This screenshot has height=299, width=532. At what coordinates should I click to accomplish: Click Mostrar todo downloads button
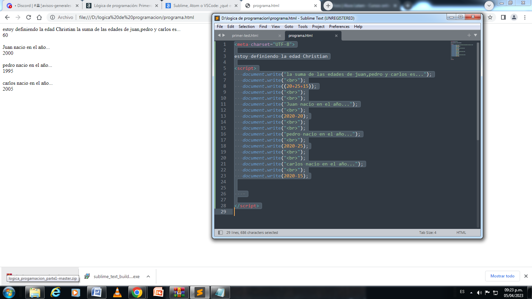[x=502, y=276]
